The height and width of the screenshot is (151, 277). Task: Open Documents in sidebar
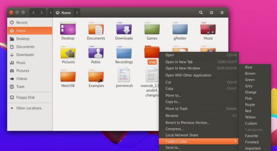[30, 47]
